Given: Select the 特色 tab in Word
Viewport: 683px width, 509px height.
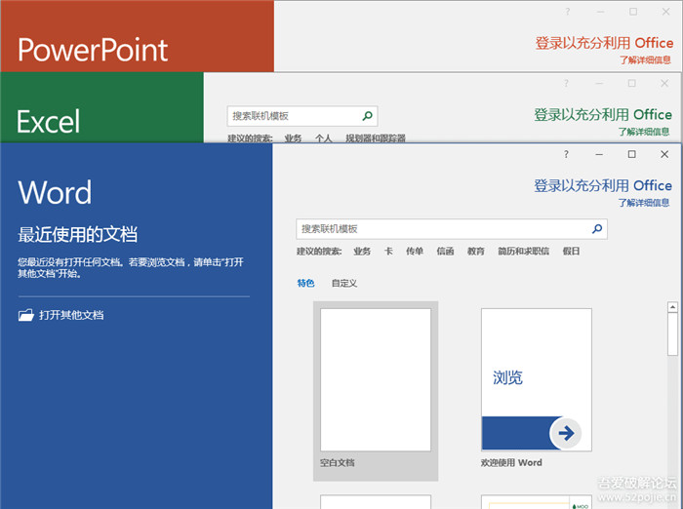Looking at the screenshot, I should [305, 283].
